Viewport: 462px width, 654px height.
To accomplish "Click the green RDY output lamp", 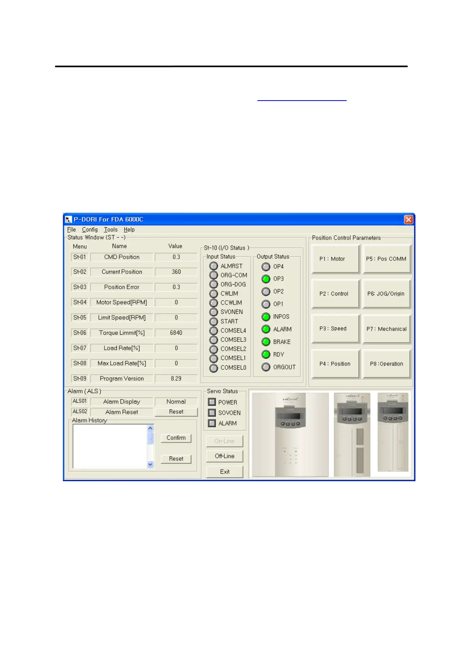I will click(266, 355).
